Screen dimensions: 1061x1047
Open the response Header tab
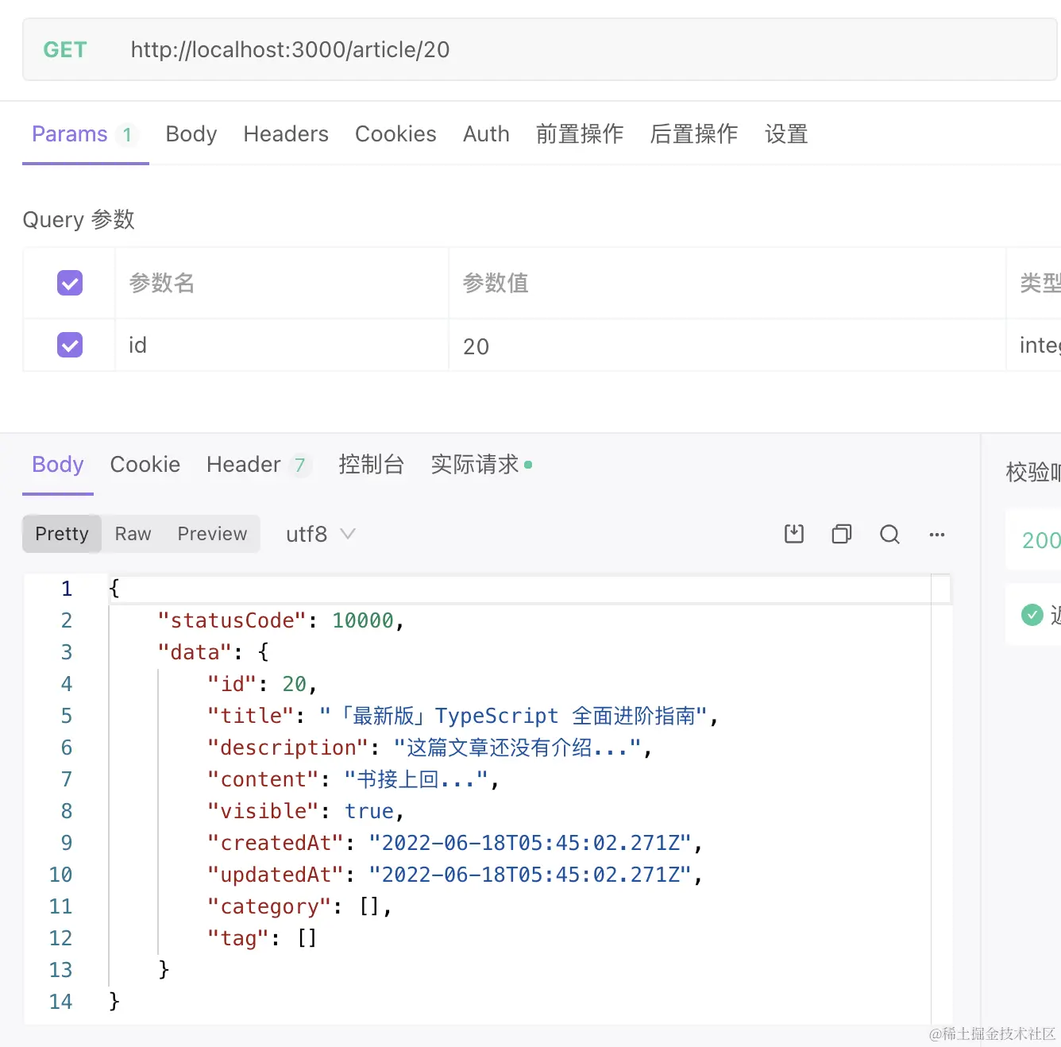(258, 465)
